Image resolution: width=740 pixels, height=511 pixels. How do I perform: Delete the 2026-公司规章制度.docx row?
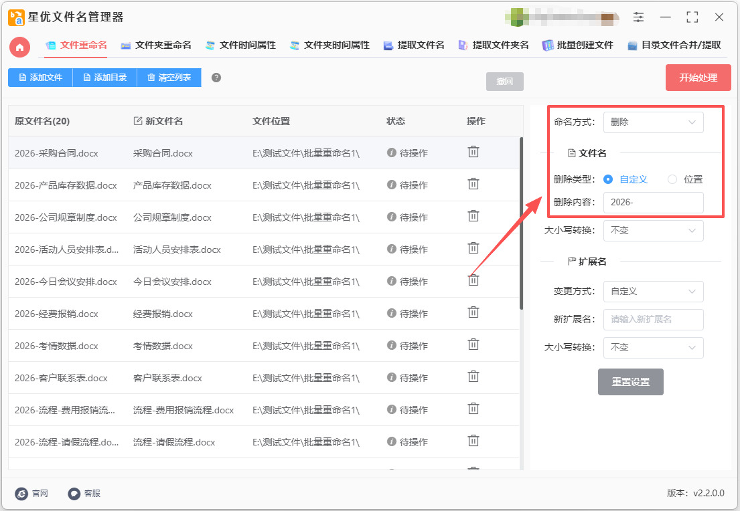point(473,216)
